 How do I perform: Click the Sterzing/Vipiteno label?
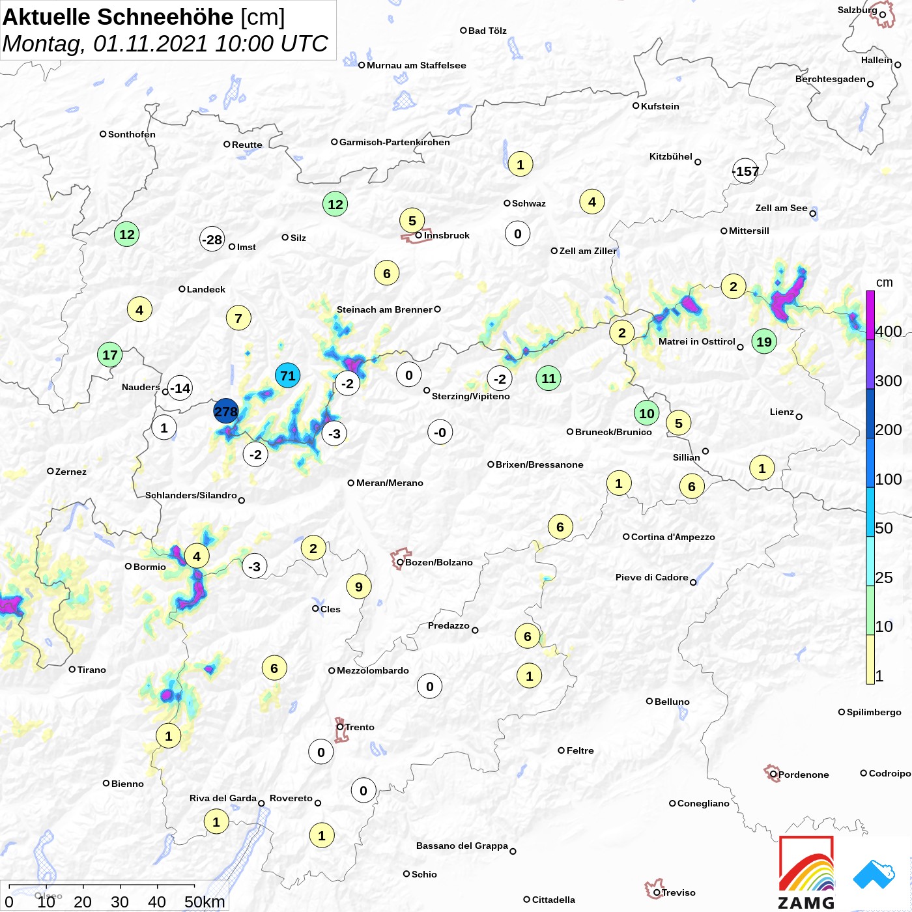coord(471,396)
